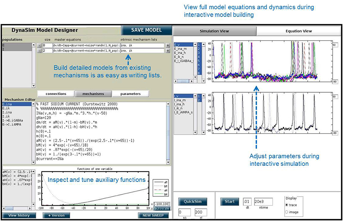The height and width of the screenshot is (221, 343).
Task: Select I->E.iGABAa connection mechanism
Action: 17,120
